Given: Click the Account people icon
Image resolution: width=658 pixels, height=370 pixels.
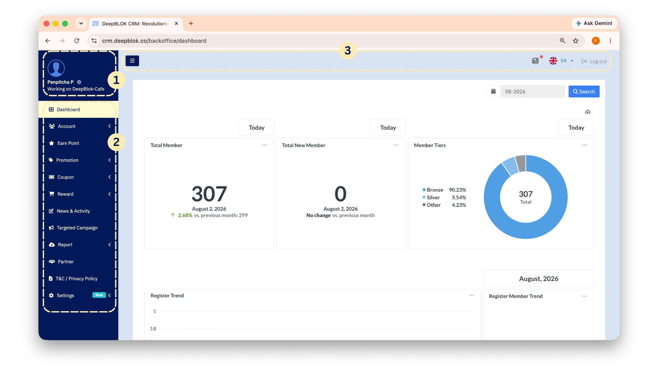Looking at the screenshot, I should tap(52, 126).
